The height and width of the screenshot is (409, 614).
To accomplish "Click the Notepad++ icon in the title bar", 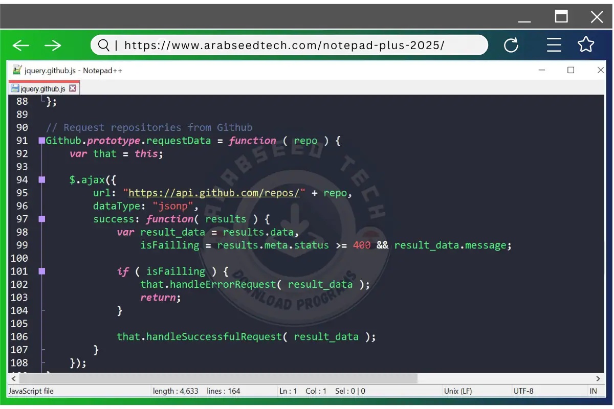I will [17, 71].
